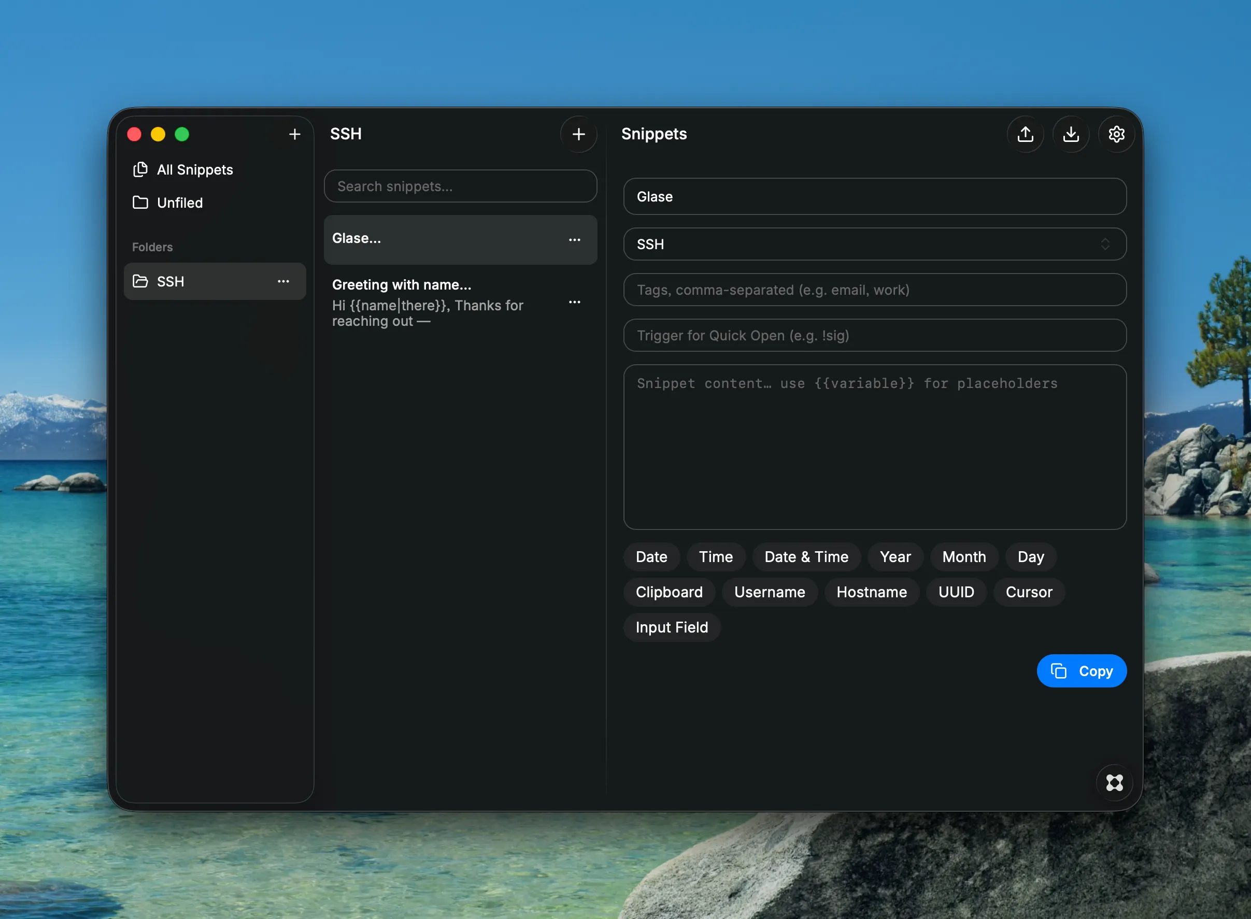The width and height of the screenshot is (1251, 919).
Task: Insert the Clipboard placeholder
Action: [669, 592]
